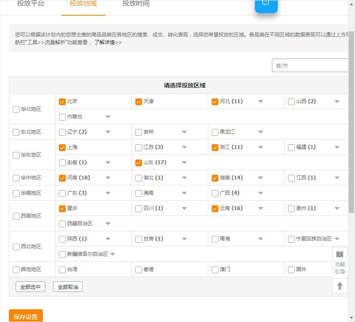Expand the 内蒙古 dropdown arrow
The image size is (355, 322).
point(108,117)
